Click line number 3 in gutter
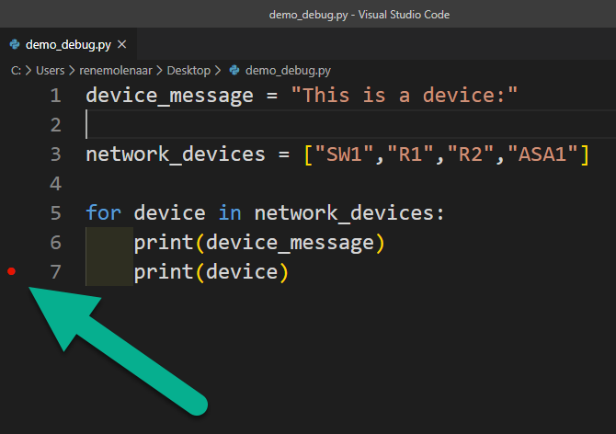 coord(55,154)
